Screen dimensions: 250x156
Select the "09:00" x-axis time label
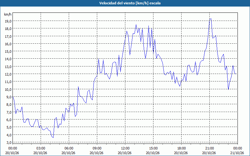tap(97, 149)
